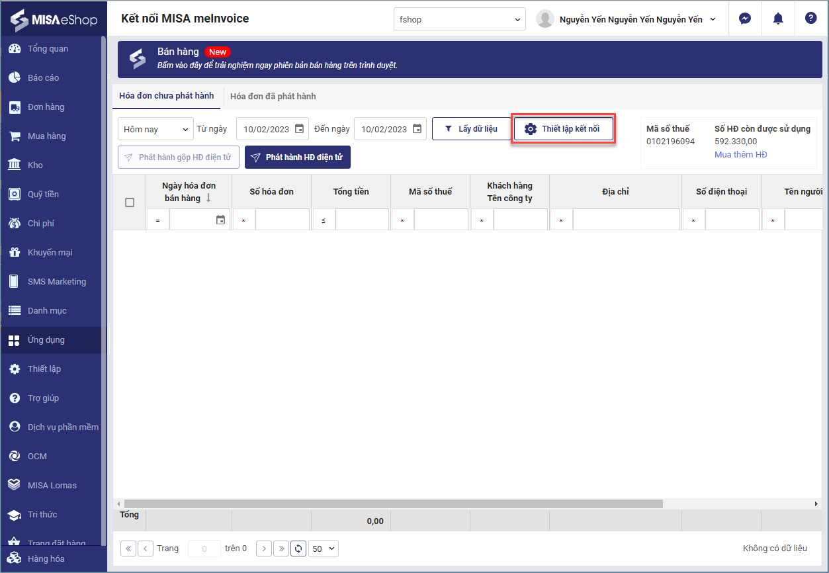Go to next page arrow button
This screenshot has height=573, width=829.
point(264,549)
